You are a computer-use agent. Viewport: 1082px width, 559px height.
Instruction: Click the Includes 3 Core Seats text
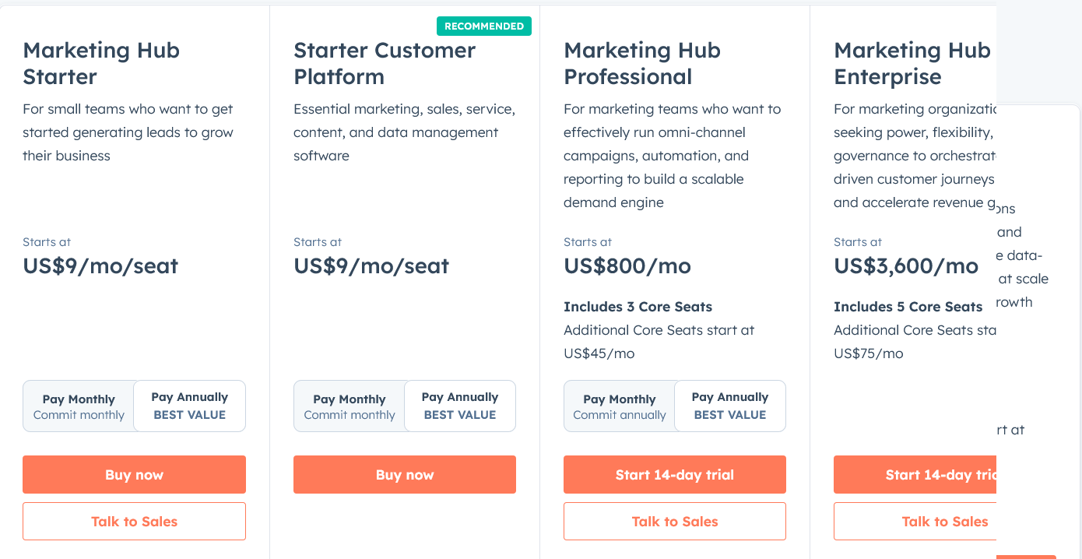pos(638,307)
